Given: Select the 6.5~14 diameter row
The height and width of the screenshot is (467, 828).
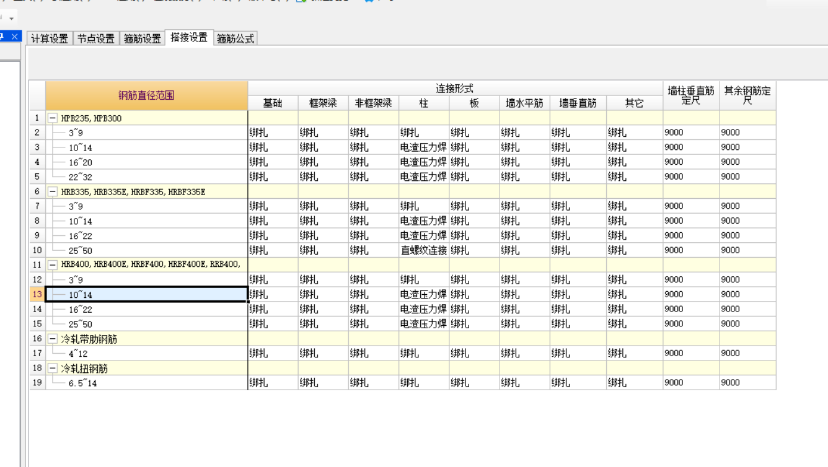Looking at the screenshot, I should 147,383.
